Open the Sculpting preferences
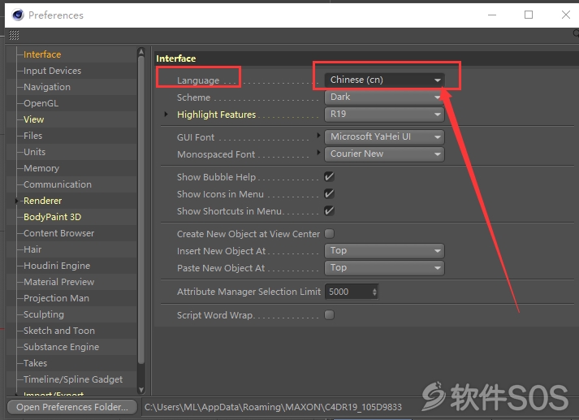579x420 pixels. point(44,314)
